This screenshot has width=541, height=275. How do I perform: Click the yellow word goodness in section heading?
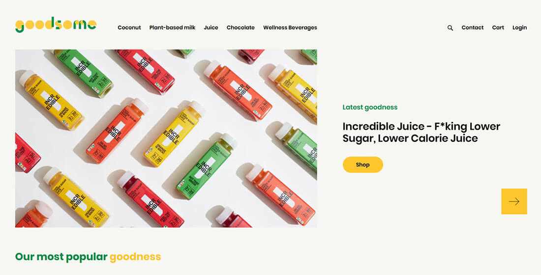pos(135,257)
